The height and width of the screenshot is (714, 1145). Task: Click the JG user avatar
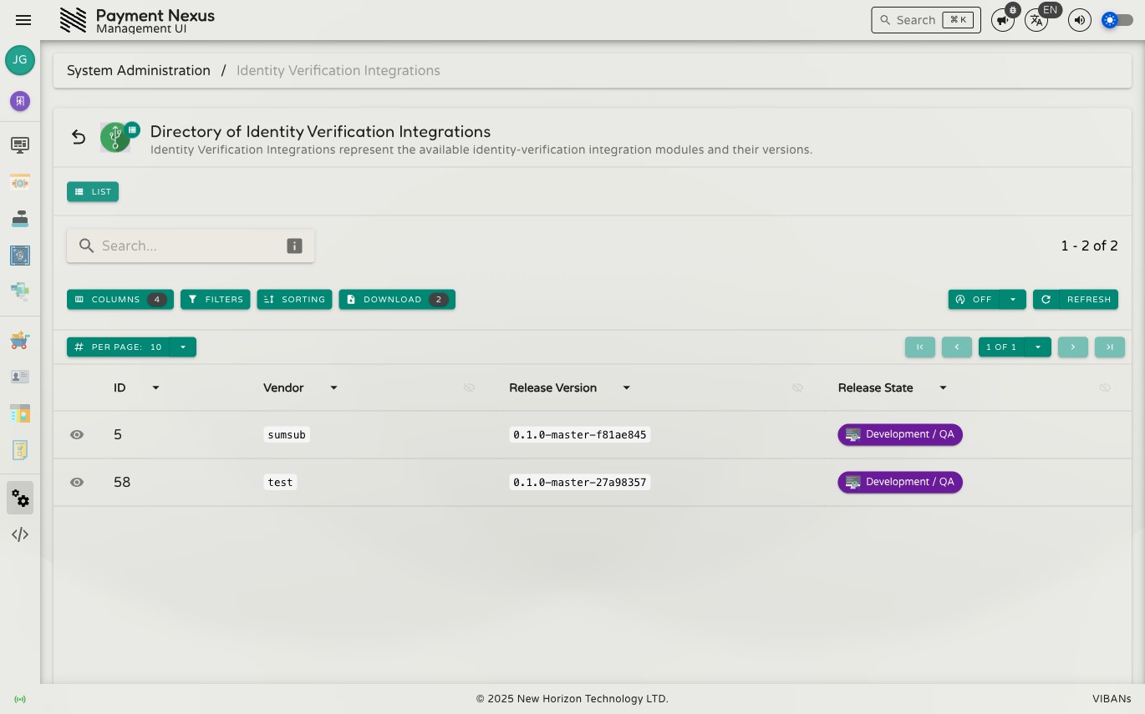point(20,60)
